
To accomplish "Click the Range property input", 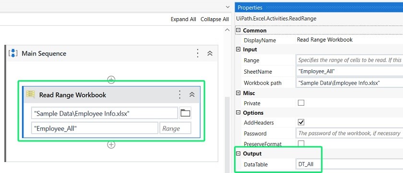I will (x=349, y=60).
